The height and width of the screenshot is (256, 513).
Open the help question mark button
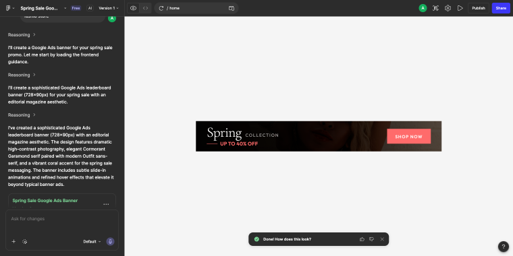coord(503,247)
